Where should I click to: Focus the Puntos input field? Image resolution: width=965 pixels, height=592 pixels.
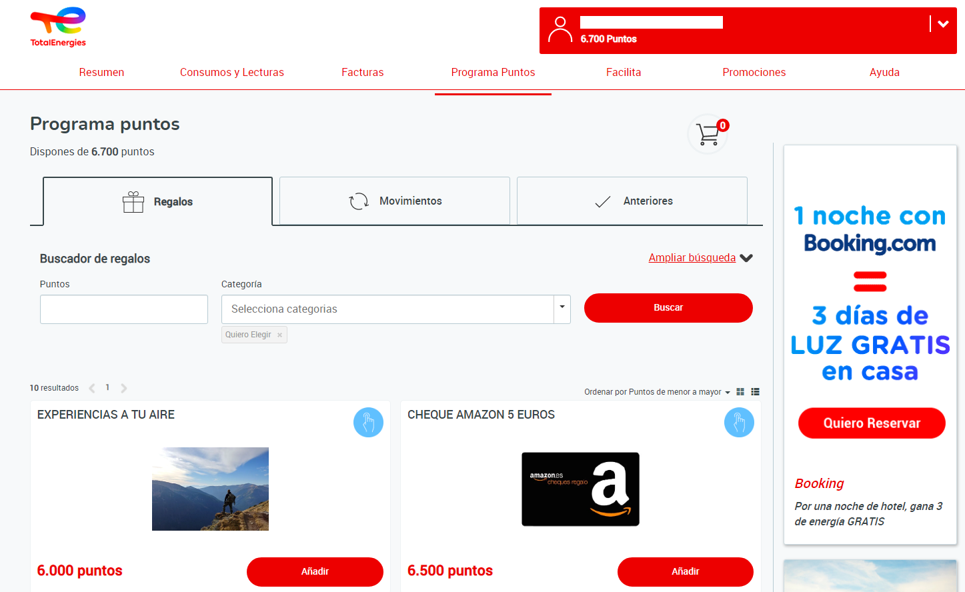click(124, 309)
